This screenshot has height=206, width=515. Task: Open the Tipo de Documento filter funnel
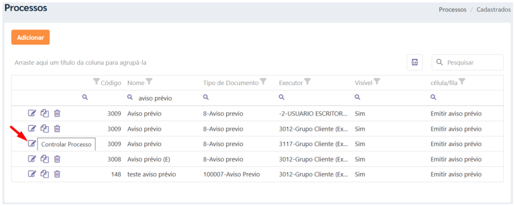pos(263,81)
